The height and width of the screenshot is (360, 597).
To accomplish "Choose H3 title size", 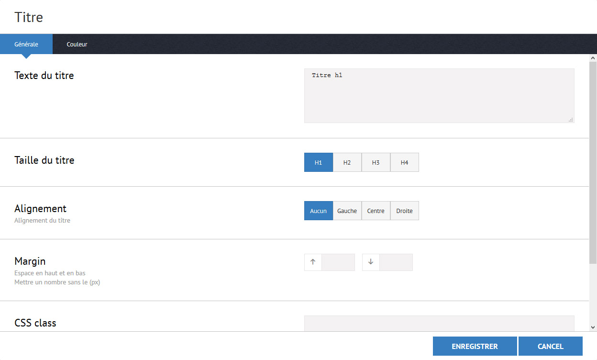I will click(376, 162).
